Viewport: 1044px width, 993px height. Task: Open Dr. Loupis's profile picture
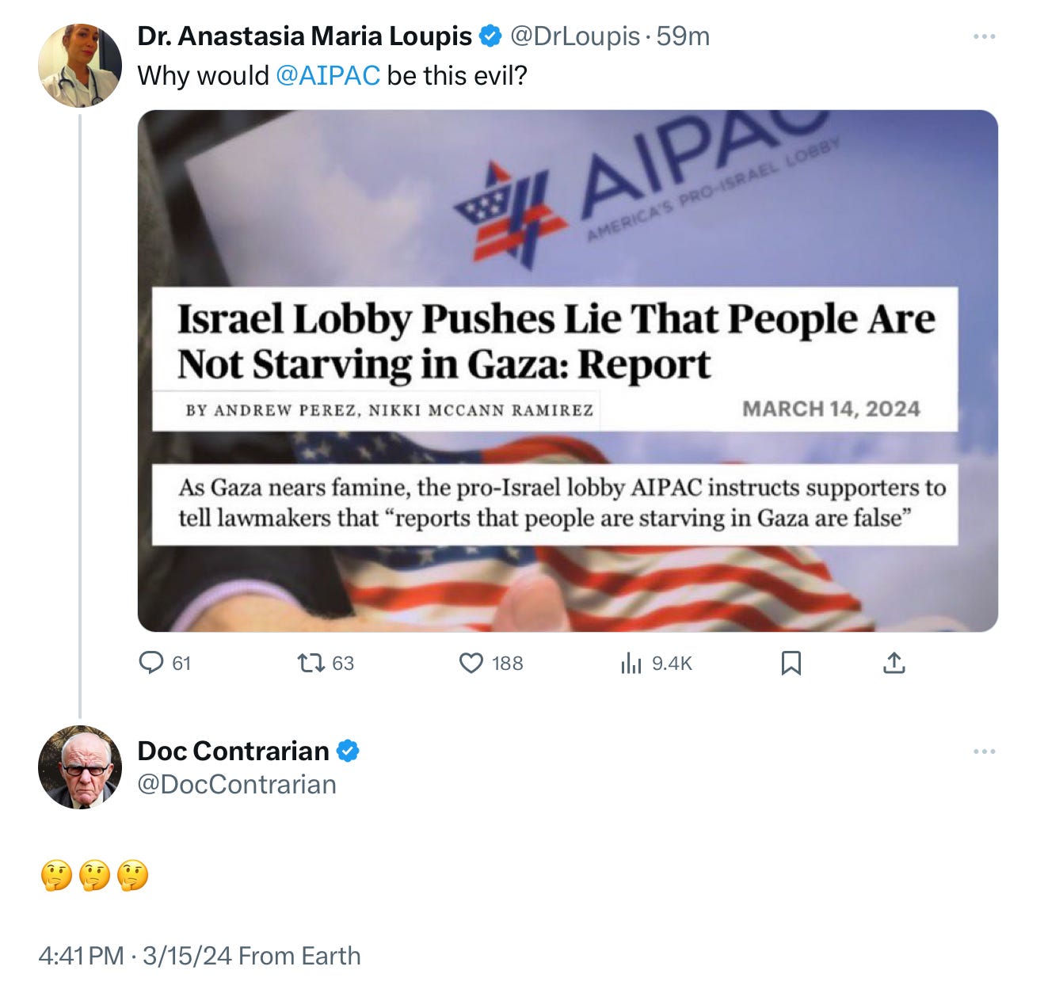point(80,65)
